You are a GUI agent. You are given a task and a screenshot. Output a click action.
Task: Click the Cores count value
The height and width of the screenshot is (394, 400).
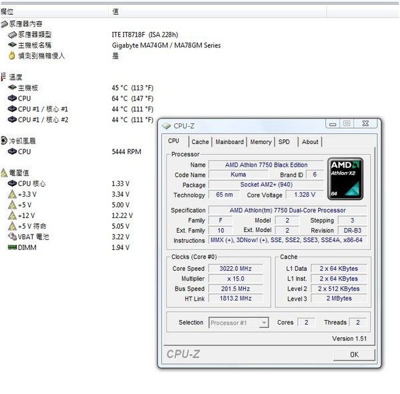point(306,322)
